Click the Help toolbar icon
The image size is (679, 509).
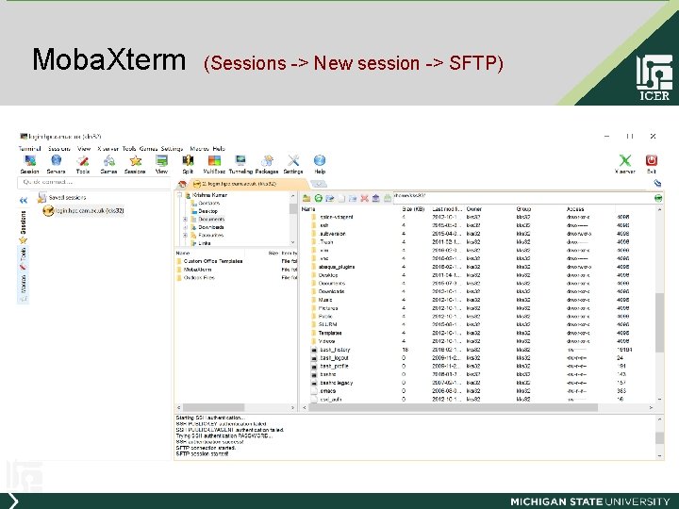coord(320,164)
